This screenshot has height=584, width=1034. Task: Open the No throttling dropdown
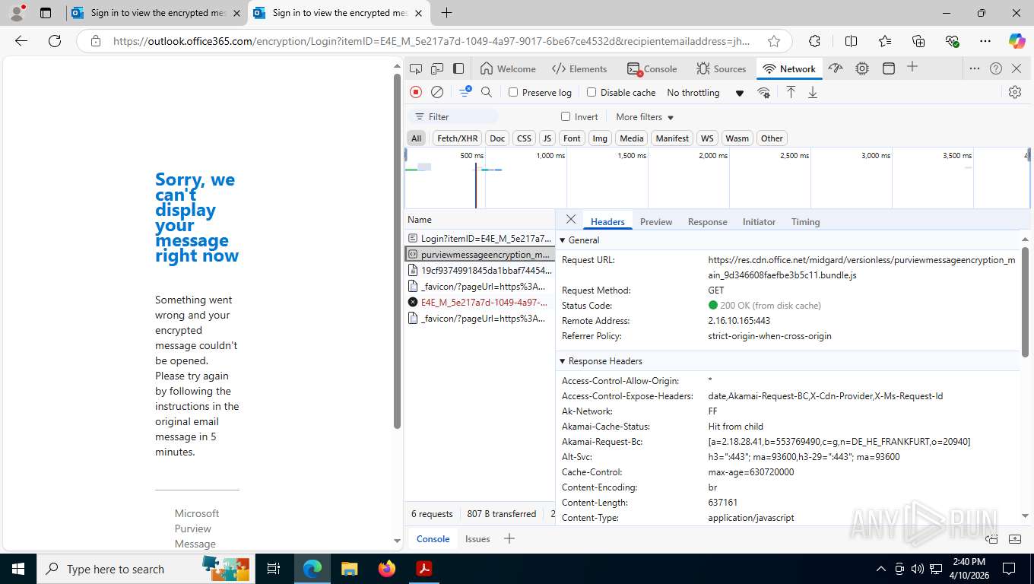tap(705, 92)
